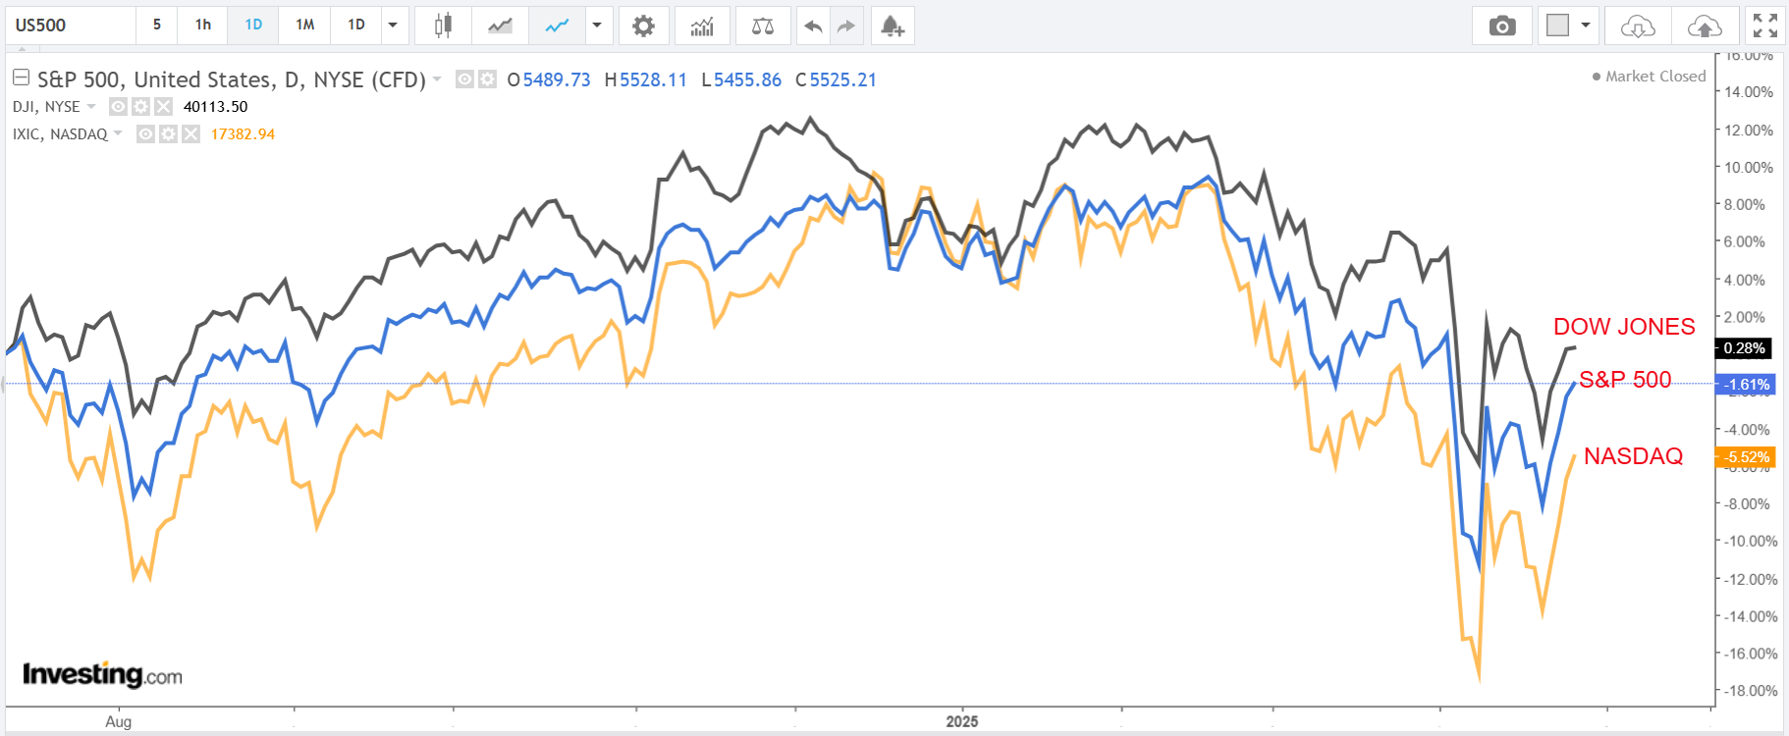Select the candlestick chart style icon
This screenshot has width=1789, height=736.
tap(443, 26)
